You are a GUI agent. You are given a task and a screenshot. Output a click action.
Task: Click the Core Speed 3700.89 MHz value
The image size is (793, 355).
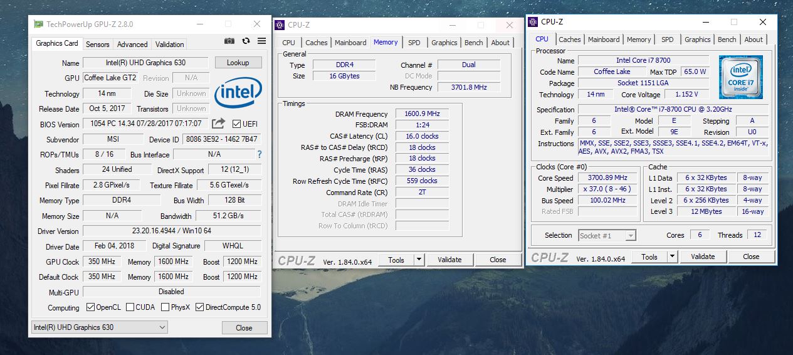[607, 178]
